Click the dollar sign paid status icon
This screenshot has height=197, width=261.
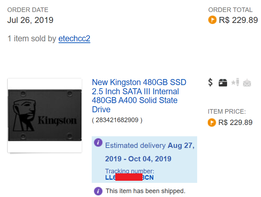pyautogui.click(x=211, y=83)
